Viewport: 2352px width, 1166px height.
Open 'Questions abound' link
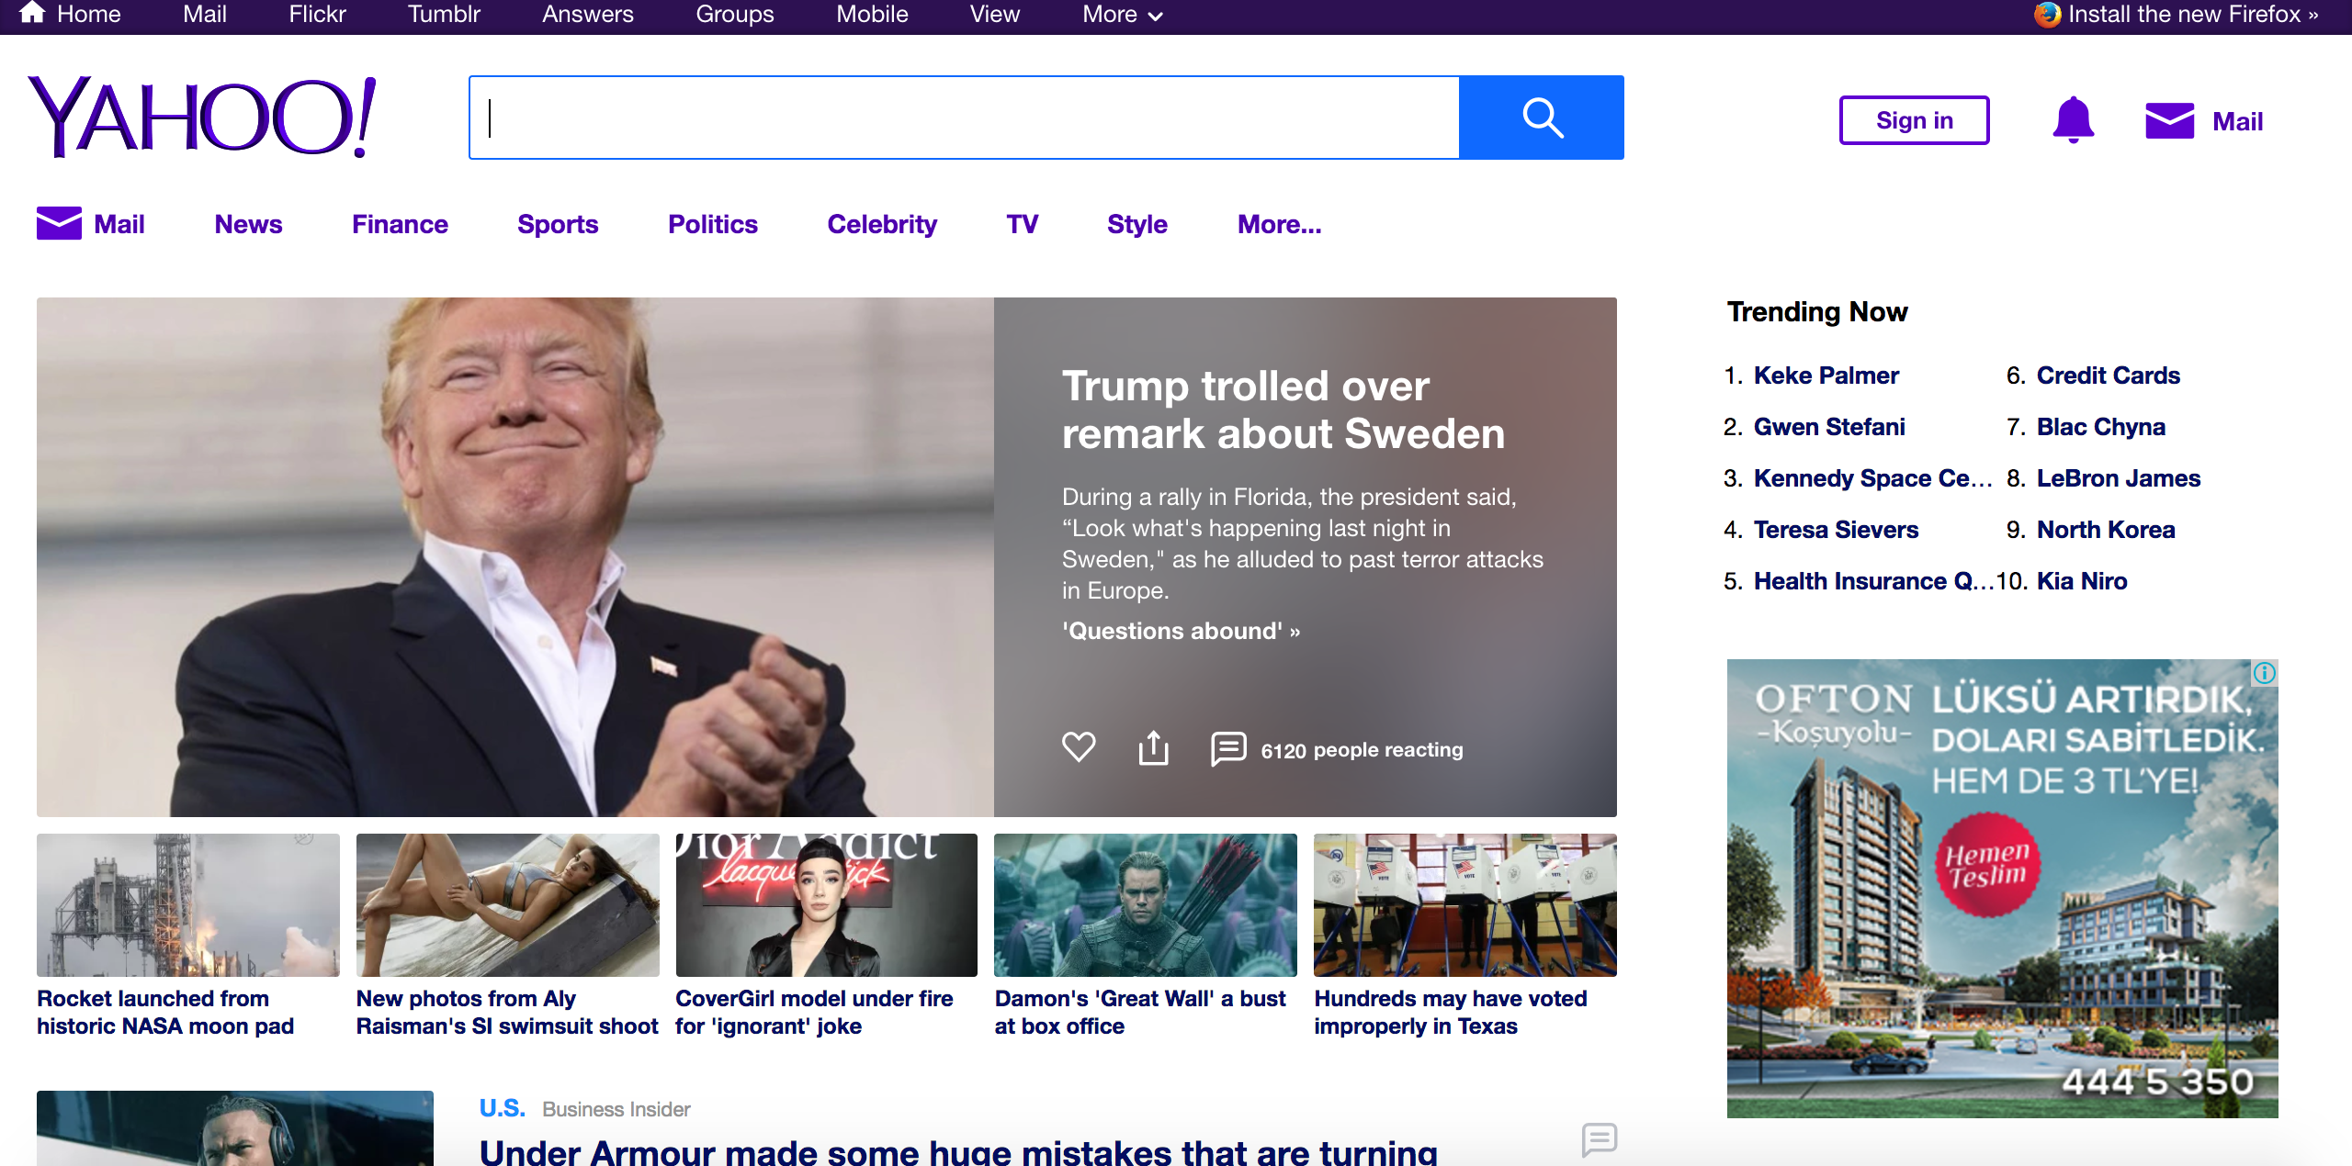[x=1181, y=631]
